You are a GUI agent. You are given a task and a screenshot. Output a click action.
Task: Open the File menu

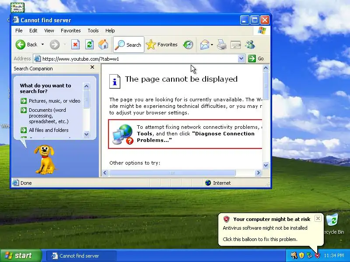point(19,31)
